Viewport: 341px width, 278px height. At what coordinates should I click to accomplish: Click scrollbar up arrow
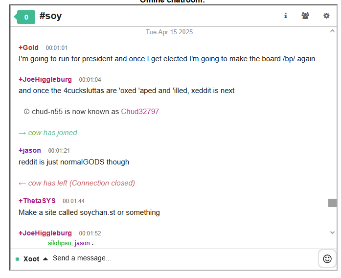click(332, 31)
